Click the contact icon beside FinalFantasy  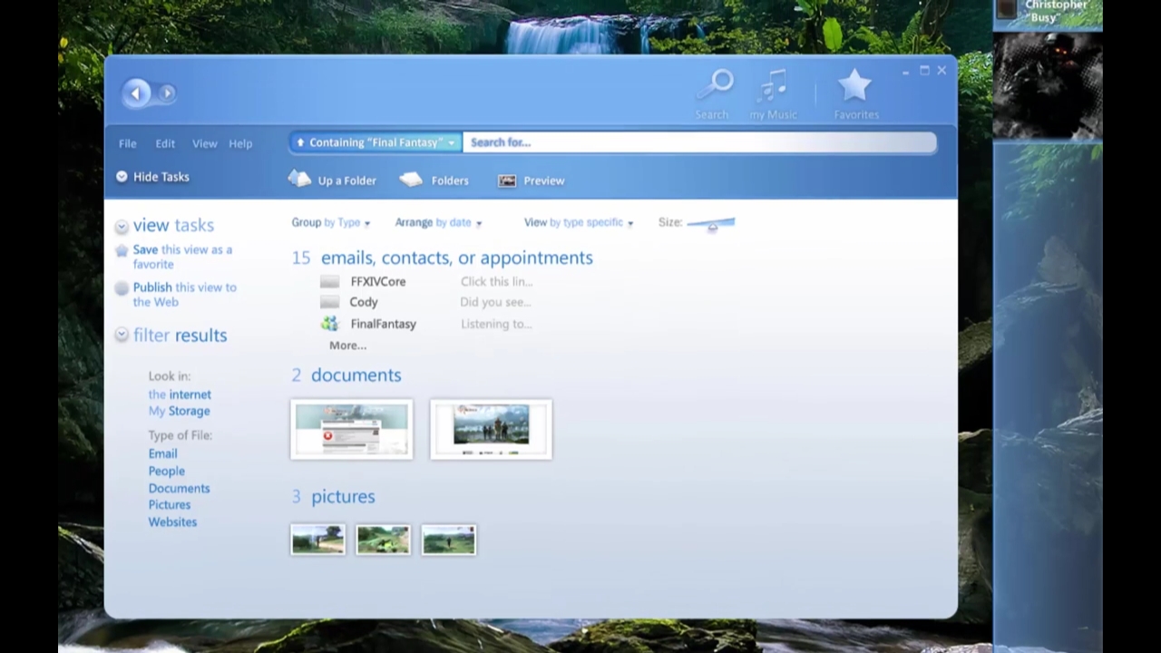coord(330,324)
